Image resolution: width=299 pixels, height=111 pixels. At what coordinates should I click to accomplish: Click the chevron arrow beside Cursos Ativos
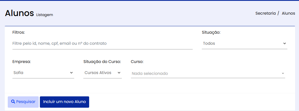coord(119,73)
